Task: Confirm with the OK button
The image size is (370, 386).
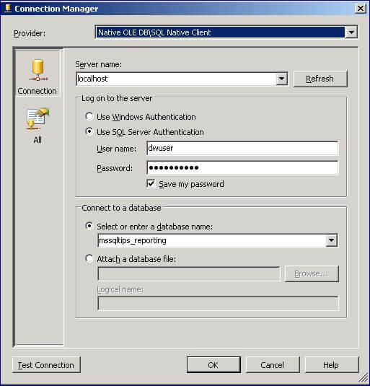Action: pyautogui.click(x=213, y=365)
